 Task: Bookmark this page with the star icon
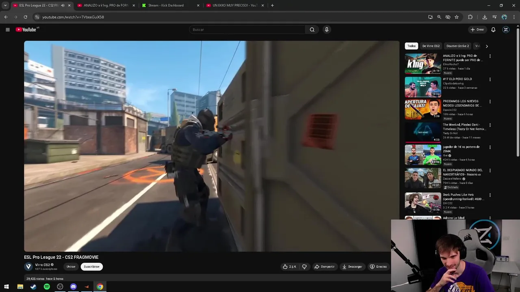[457, 17]
